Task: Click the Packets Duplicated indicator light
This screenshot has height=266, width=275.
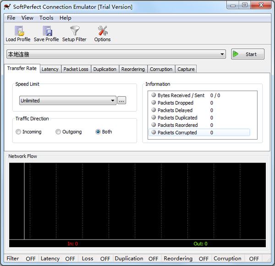Action: 154,117
